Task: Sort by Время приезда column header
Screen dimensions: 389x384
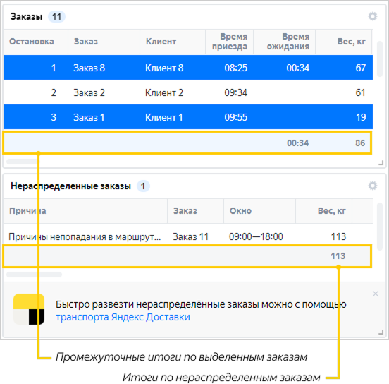Action: tap(229, 42)
